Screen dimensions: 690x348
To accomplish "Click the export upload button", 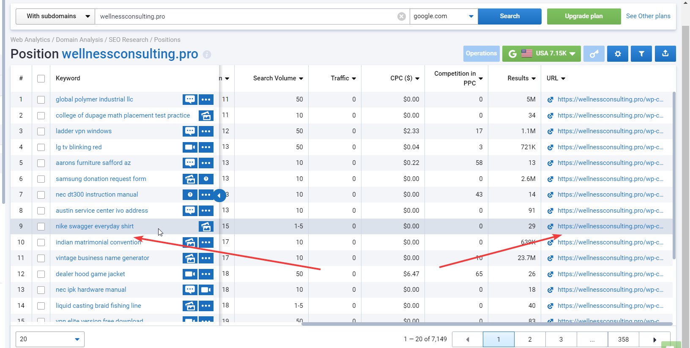I will pyautogui.click(x=665, y=54).
